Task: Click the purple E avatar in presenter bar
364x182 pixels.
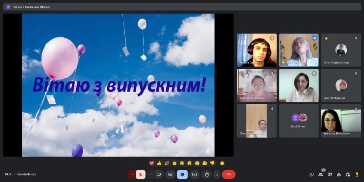Action: pyautogui.click(x=9, y=7)
